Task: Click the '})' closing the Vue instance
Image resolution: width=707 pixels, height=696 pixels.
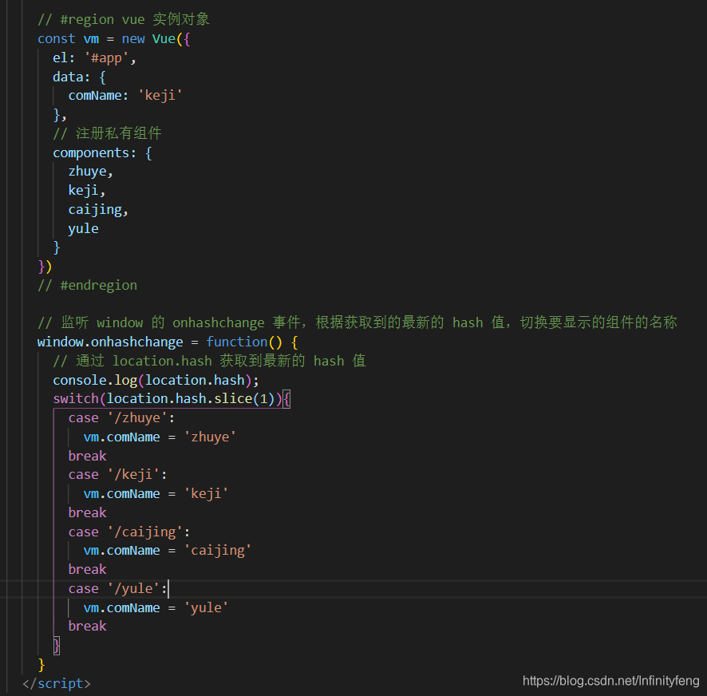Action: click(x=45, y=267)
